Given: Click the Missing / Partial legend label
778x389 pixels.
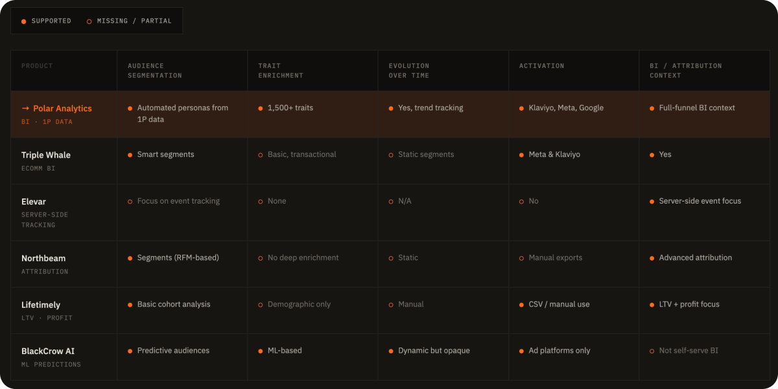Looking at the screenshot, I should coord(134,21).
